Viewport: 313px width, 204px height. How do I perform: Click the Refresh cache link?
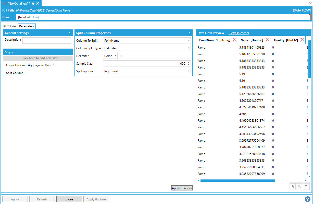pos(239,33)
